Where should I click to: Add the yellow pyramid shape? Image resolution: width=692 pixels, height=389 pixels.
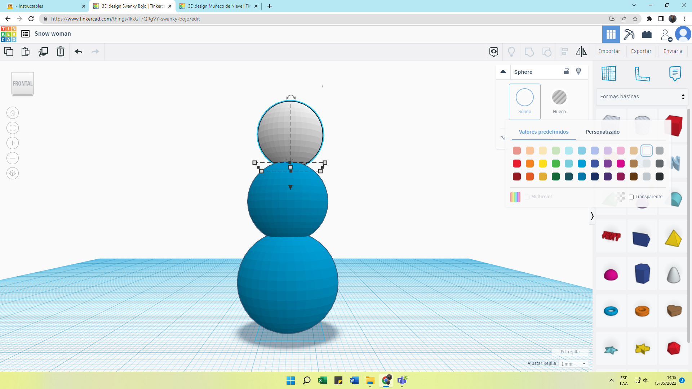coord(673,238)
